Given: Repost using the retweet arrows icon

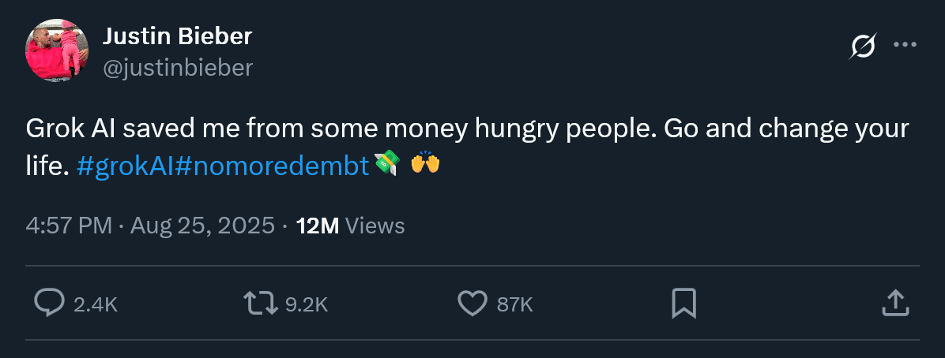Looking at the screenshot, I should [260, 304].
